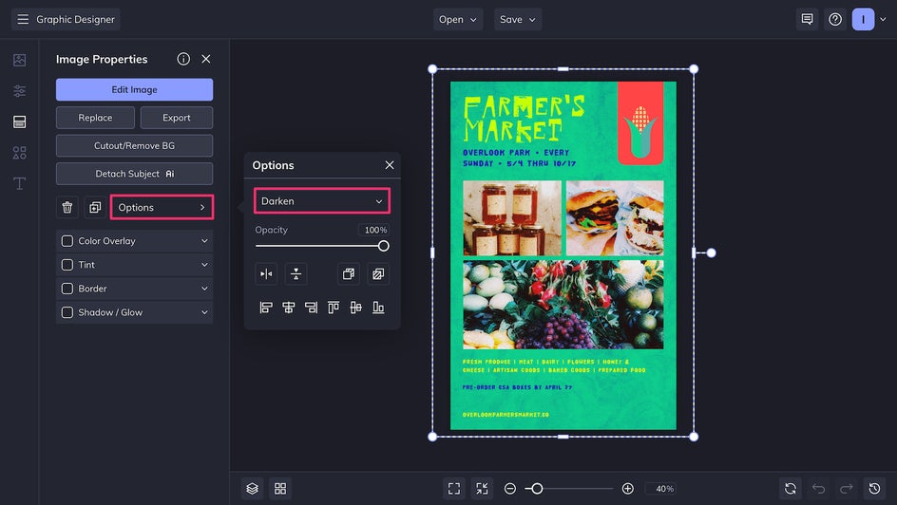Zoom out with minus icon
The width and height of the screenshot is (897, 505).
pyautogui.click(x=510, y=489)
